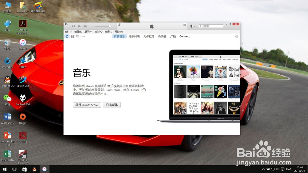Click the 前往 iTunes Store button
This screenshot has height=173, width=308.
click(x=87, y=105)
